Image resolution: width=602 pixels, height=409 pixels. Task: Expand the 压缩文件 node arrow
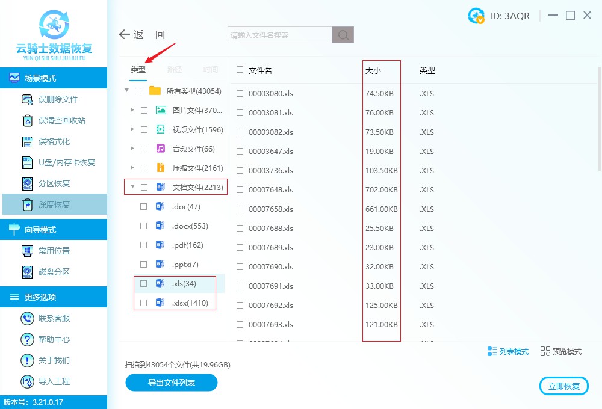pyautogui.click(x=132, y=167)
